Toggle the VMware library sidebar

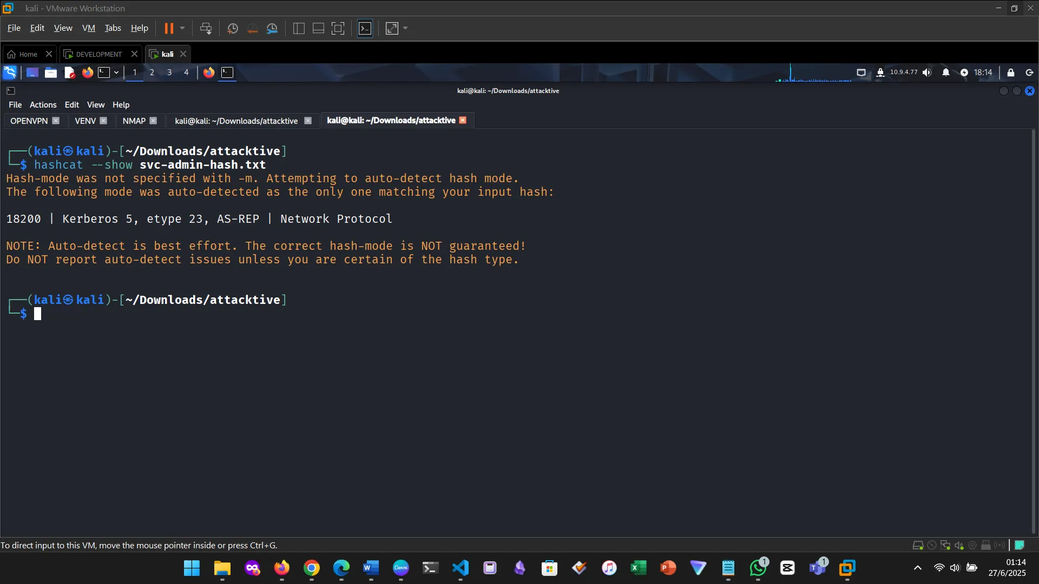(298, 28)
